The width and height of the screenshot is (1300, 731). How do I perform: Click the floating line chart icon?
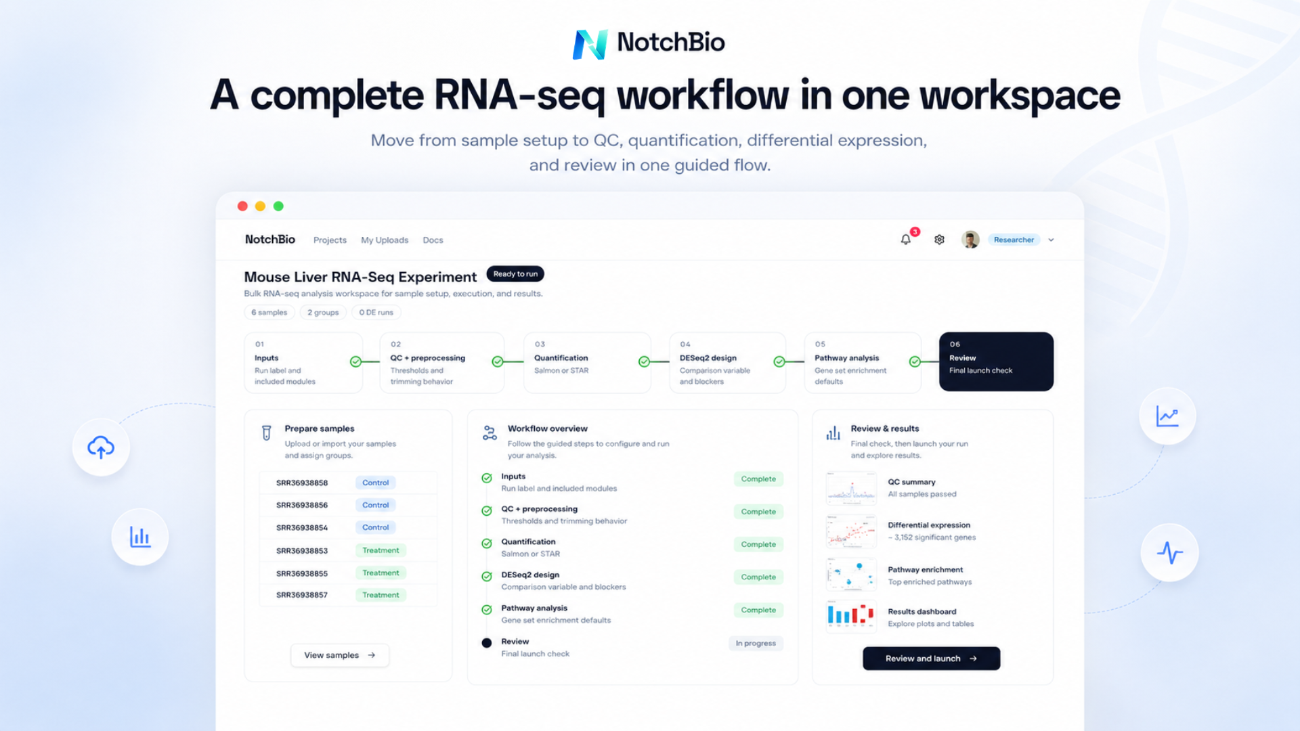coord(1167,416)
